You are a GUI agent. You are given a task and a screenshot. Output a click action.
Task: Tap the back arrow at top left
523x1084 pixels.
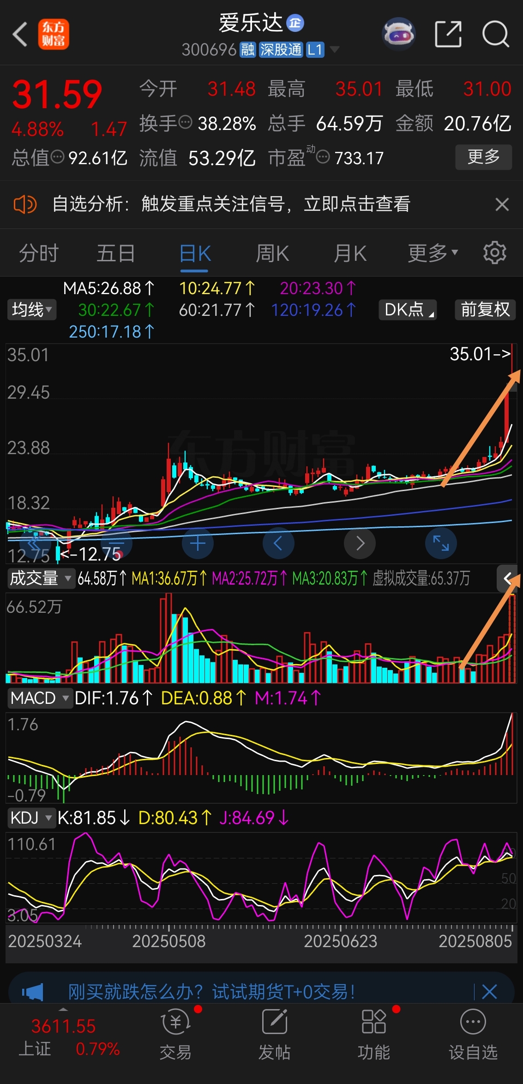pyautogui.click(x=20, y=34)
